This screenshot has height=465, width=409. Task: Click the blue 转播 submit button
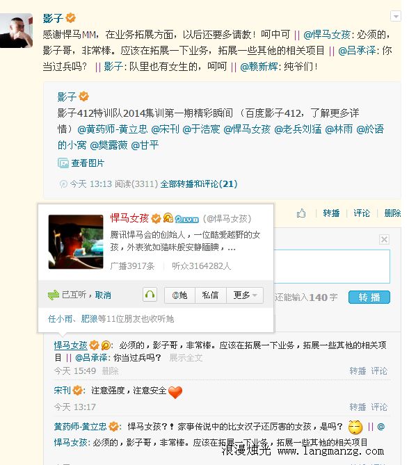(x=369, y=297)
